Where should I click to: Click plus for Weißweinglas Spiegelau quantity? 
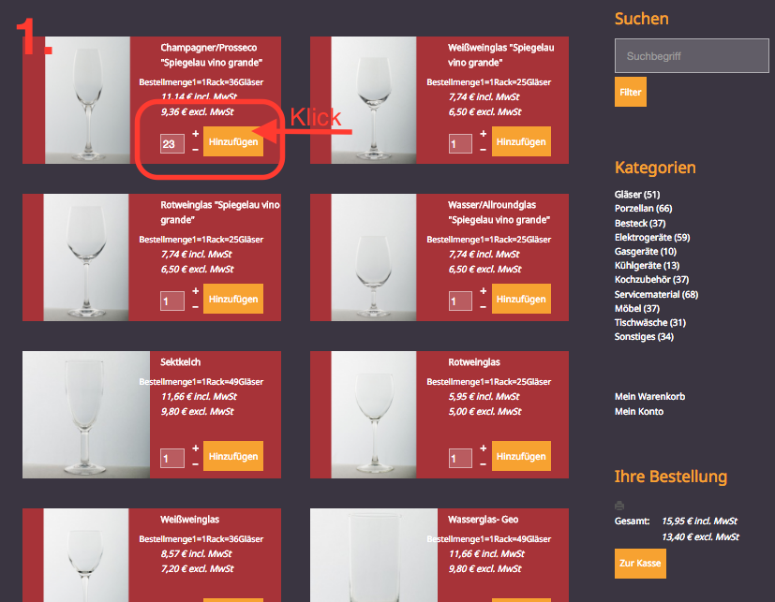(x=483, y=133)
